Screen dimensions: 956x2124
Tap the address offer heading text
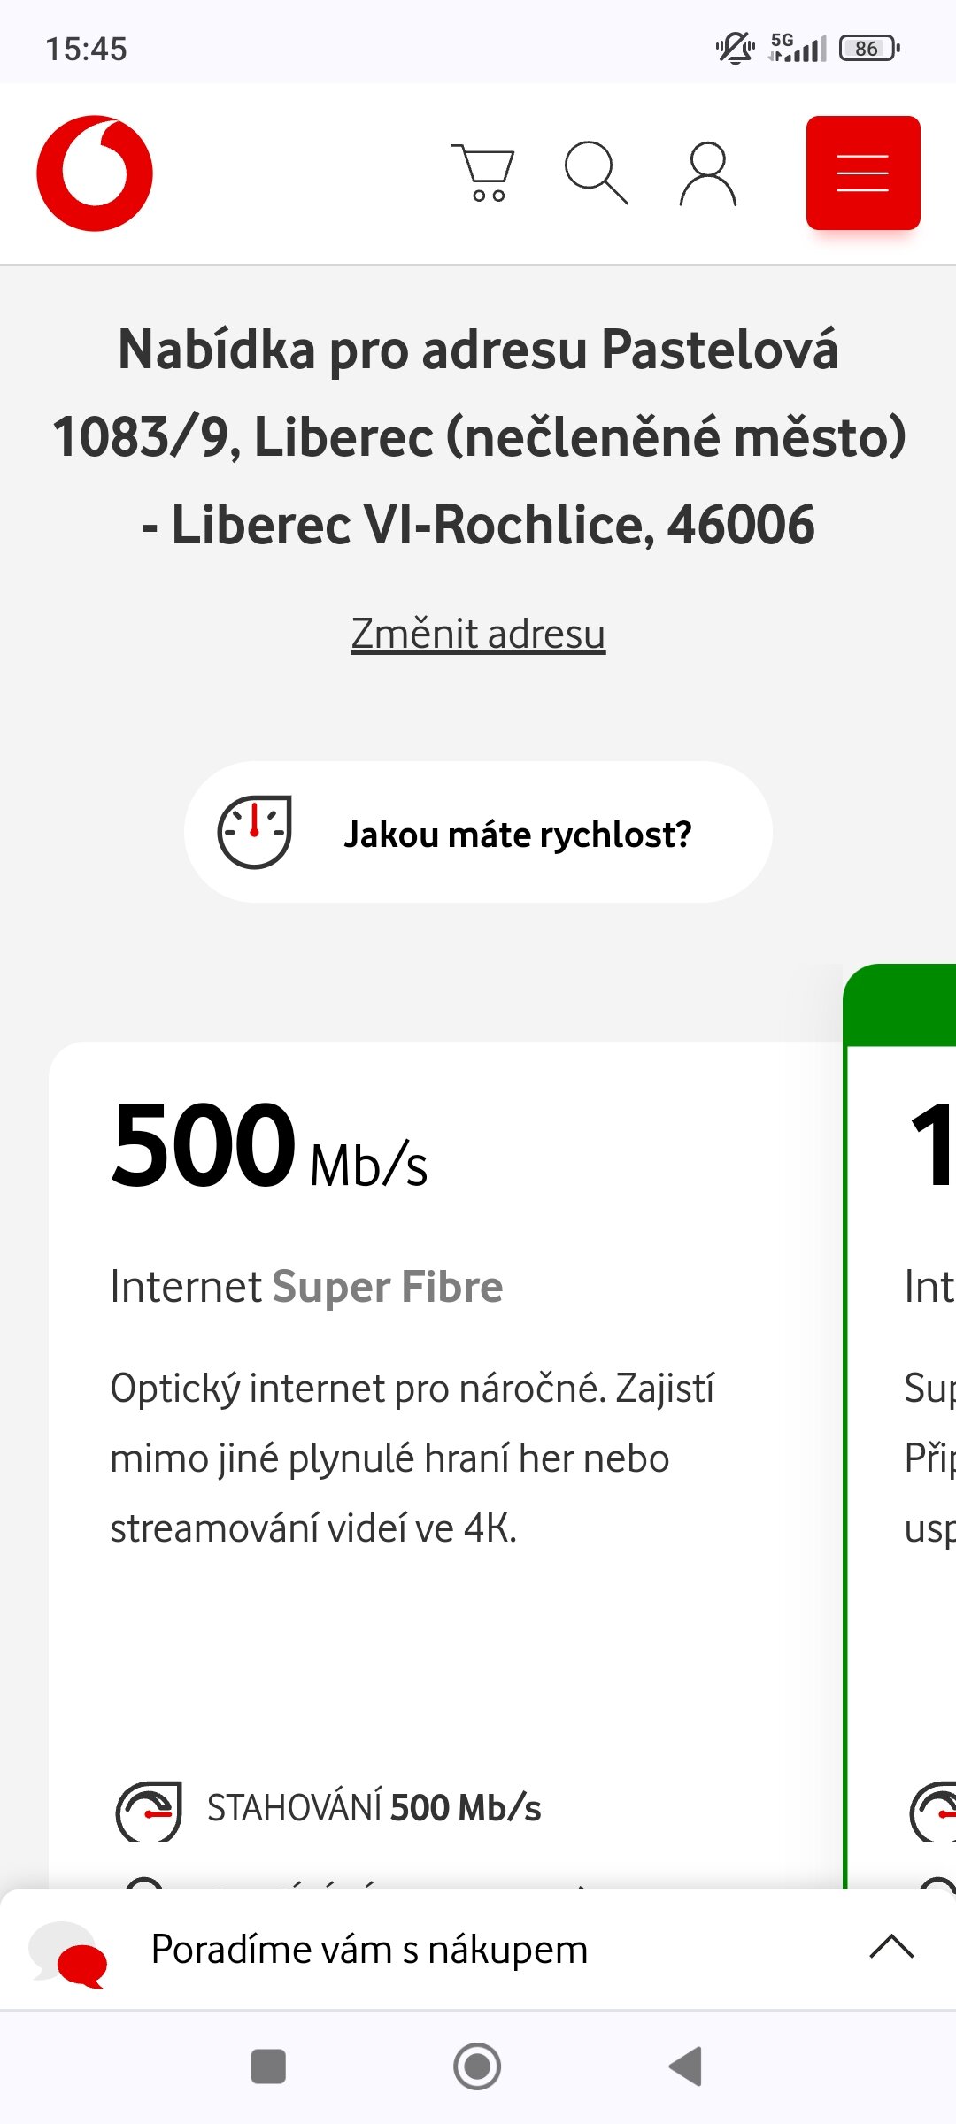(478, 436)
